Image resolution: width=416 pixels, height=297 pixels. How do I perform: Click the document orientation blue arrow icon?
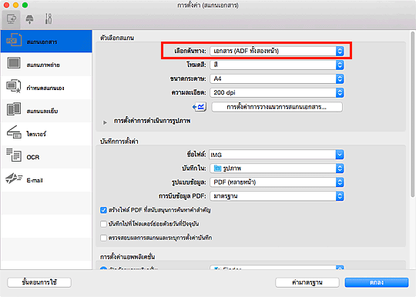(x=200, y=107)
